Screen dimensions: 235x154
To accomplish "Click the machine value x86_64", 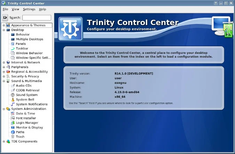I will coord(120,97).
